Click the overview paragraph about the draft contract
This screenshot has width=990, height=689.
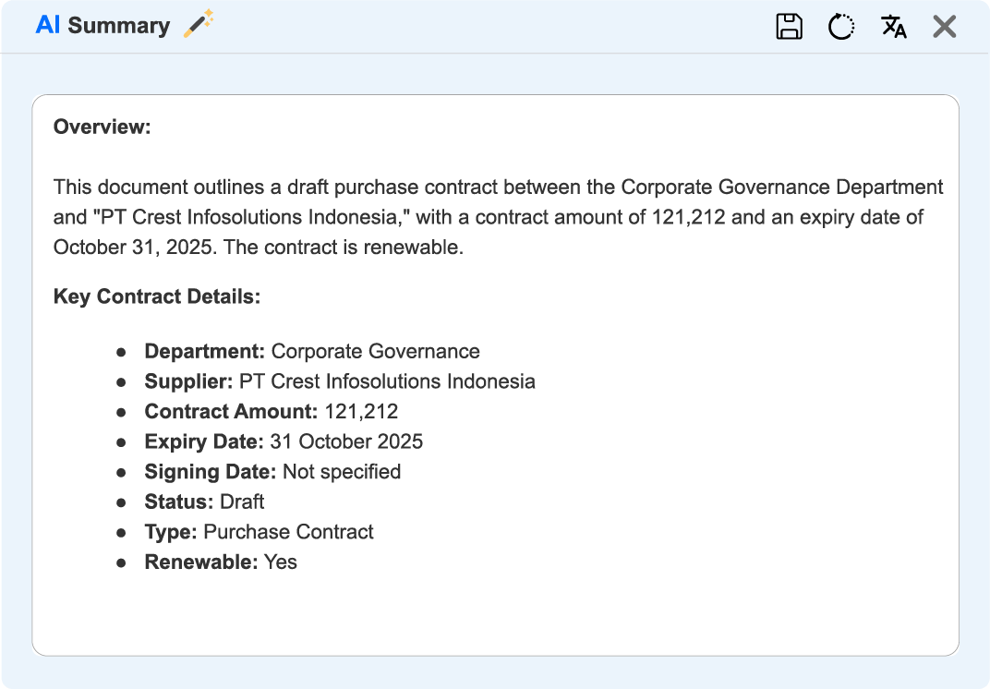click(x=498, y=217)
